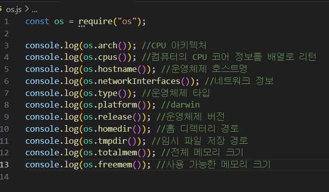Click the platform method on line 8
329x192 pixels.
(x=117, y=105)
